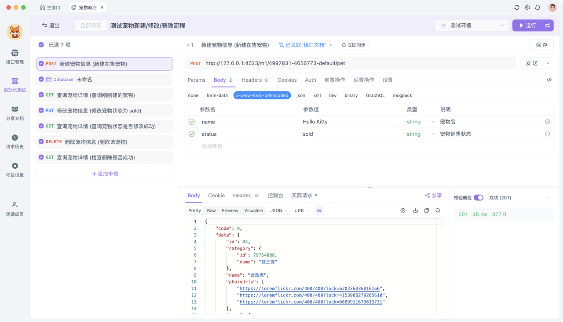Screen dimensions: 563x322
Task: Search within the response body
Action: [x=438, y=210]
